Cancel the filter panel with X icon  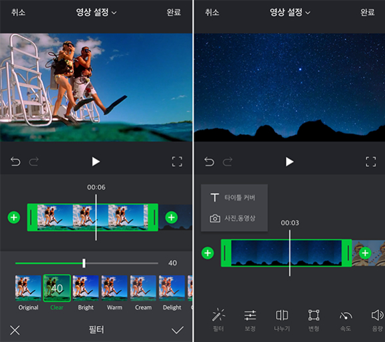15,330
